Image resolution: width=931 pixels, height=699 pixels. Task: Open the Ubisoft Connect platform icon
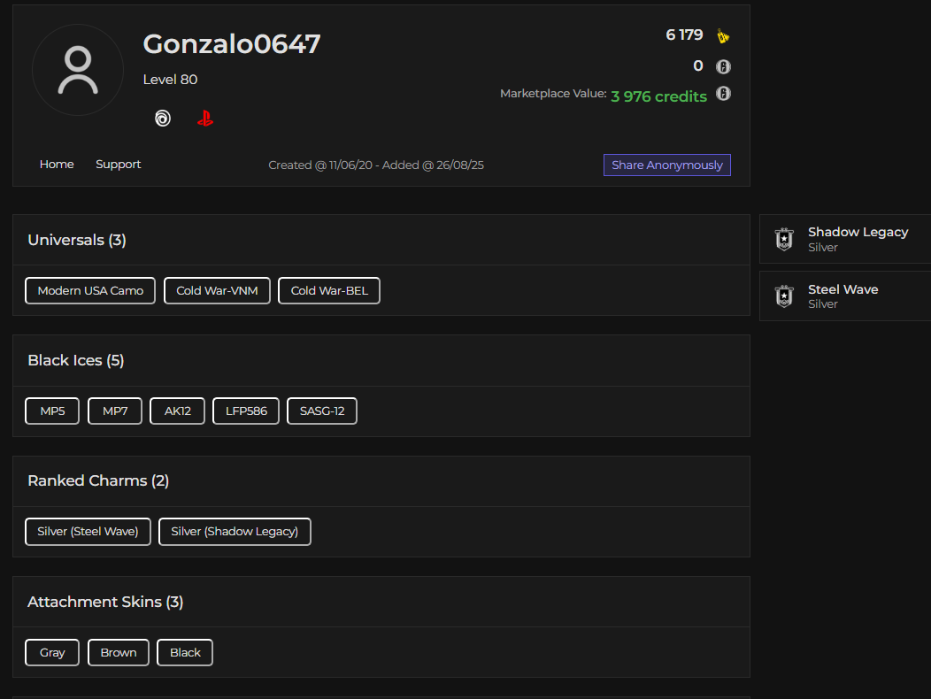[x=163, y=119]
